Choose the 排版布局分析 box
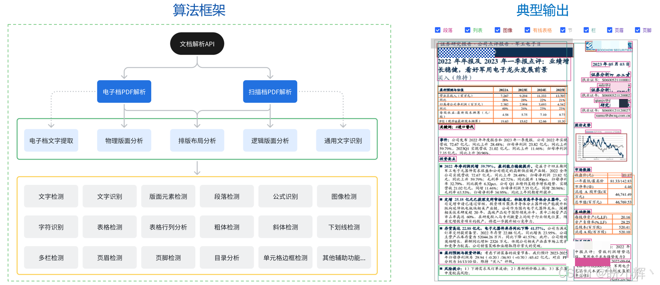 click(197, 140)
